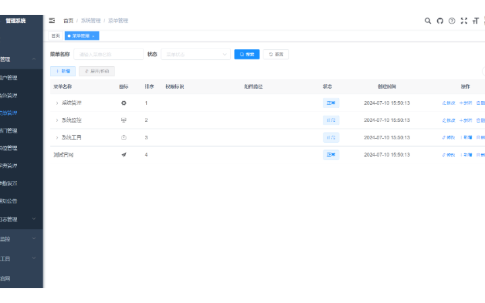Open the search magnifier in top bar

tap(428, 21)
